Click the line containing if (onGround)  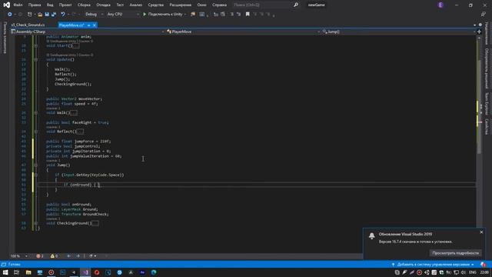pyautogui.click(x=256, y=185)
